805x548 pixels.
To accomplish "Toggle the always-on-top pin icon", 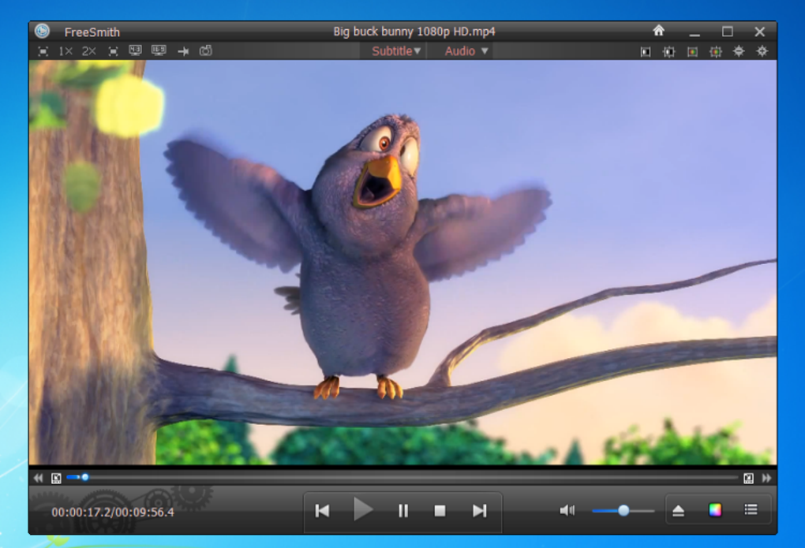I will point(183,51).
